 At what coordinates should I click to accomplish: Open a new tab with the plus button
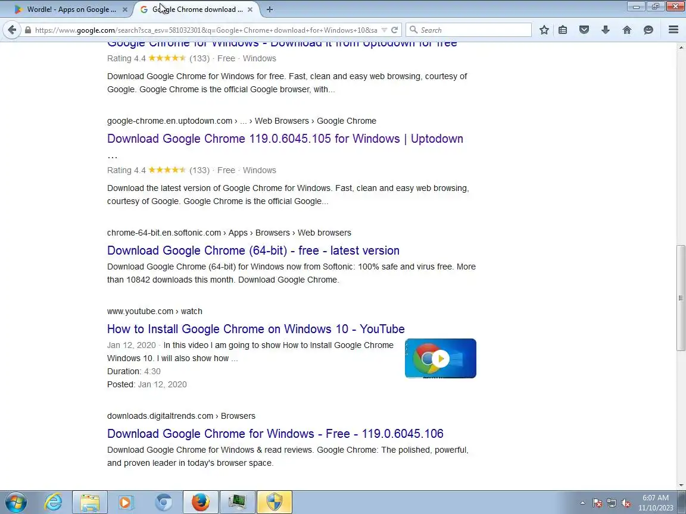coord(270,9)
